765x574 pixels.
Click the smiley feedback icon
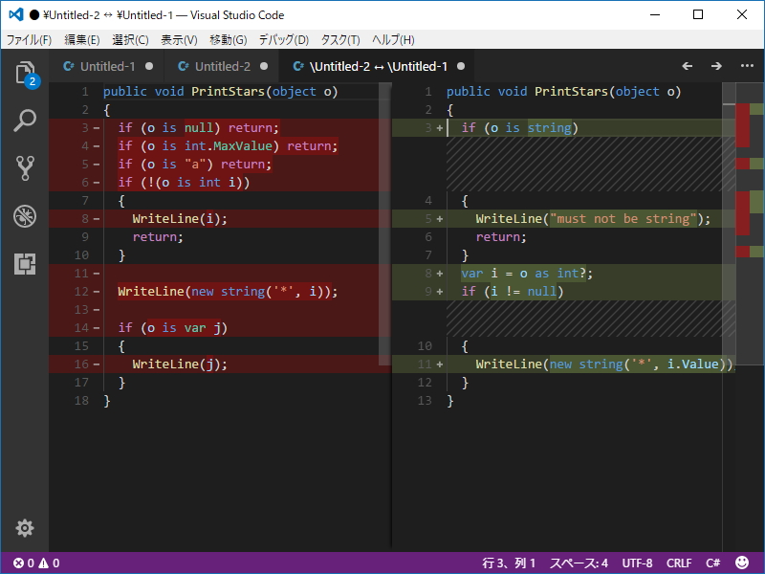742,563
